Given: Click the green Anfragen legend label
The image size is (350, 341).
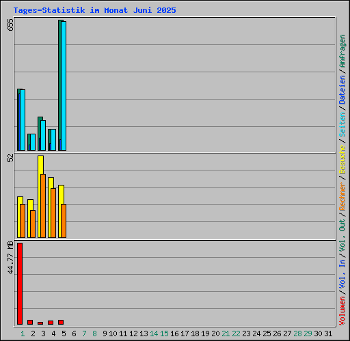Looking at the screenshot, I should pyautogui.click(x=342, y=51).
